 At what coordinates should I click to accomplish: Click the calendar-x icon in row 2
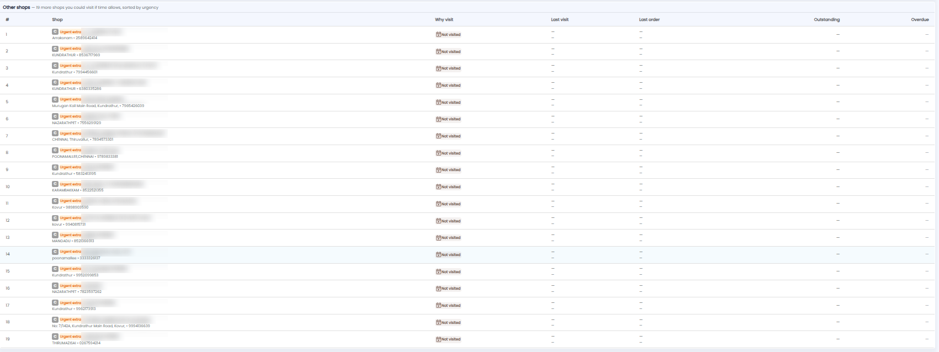438,52
